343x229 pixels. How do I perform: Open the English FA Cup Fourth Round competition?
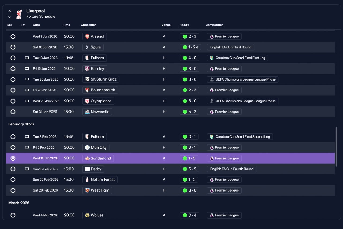[232, 169]
